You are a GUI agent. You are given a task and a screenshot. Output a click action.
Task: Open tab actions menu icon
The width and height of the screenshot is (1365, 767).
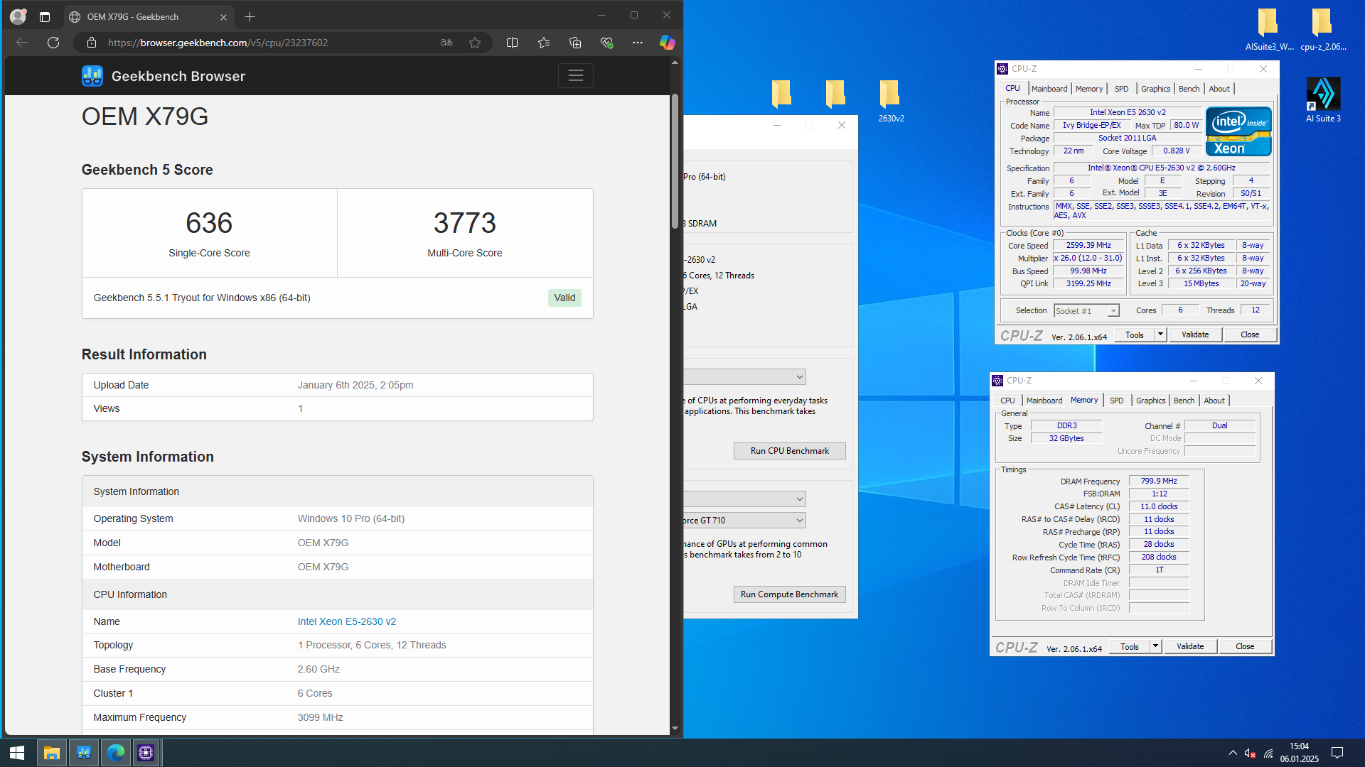[x=45, y=17]
